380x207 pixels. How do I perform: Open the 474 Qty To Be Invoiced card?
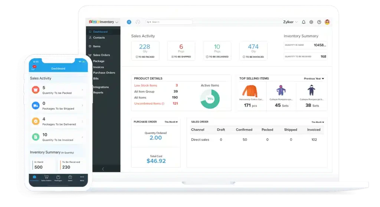tap(253, 51)
